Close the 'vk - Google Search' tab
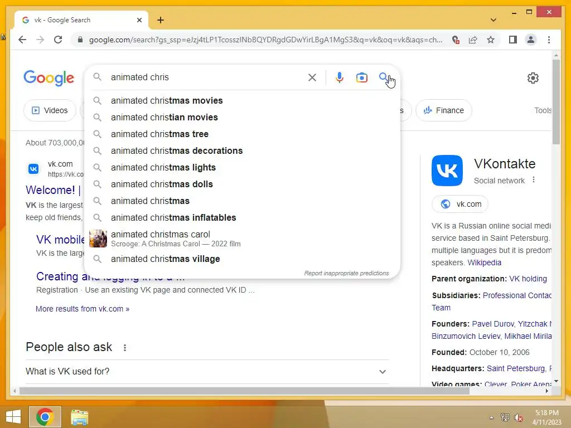Screen dimensions: 571x428 pyautogui.click(x=139, y=20)
